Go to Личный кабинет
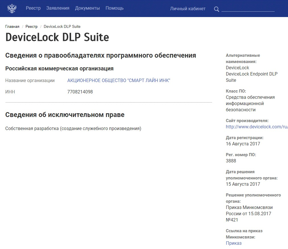This screenshot has height=249, width=288. click(188, 9)
